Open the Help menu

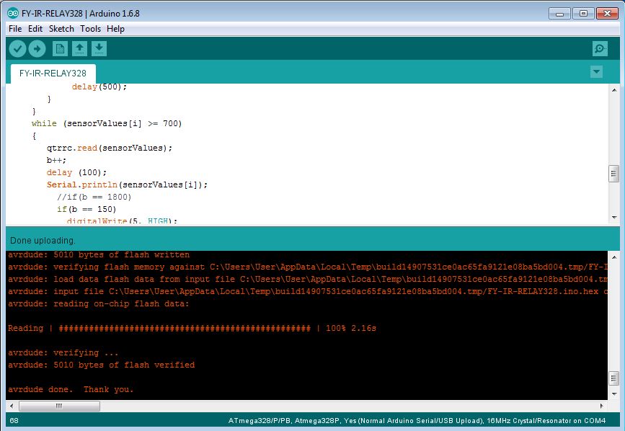tap(115, 29)
